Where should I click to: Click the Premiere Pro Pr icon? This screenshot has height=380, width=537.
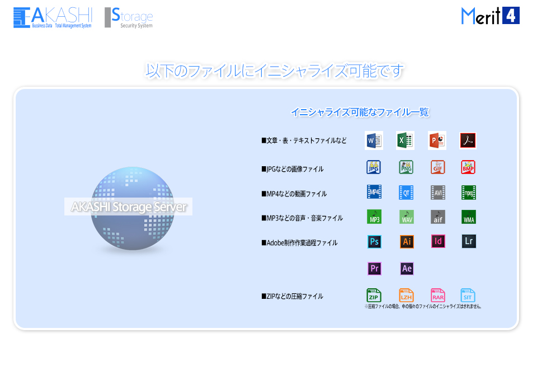click(374, 269)
